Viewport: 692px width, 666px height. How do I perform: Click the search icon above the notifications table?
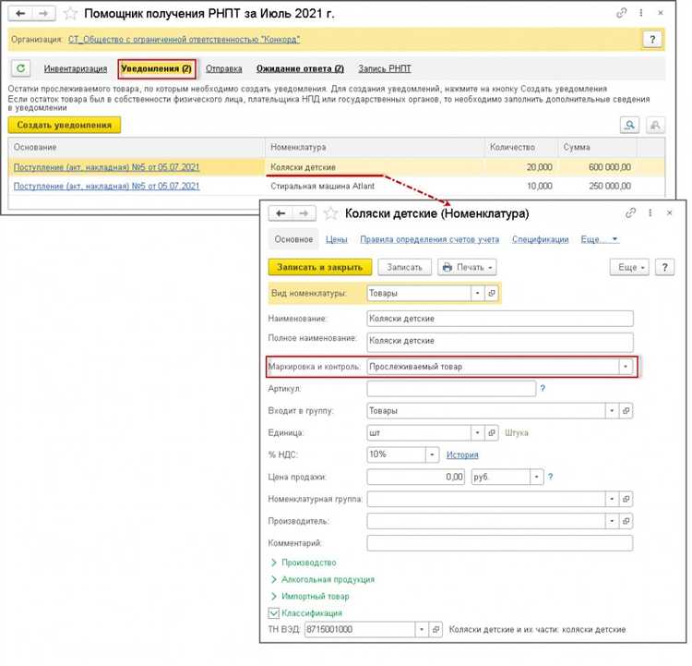click(630, 126)
